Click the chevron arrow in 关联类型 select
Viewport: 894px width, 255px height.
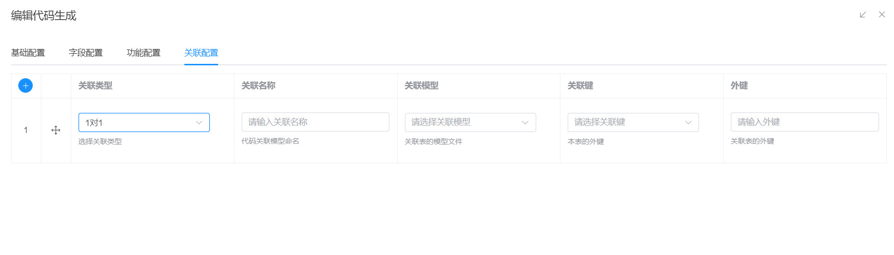click(x=199, y=122)
